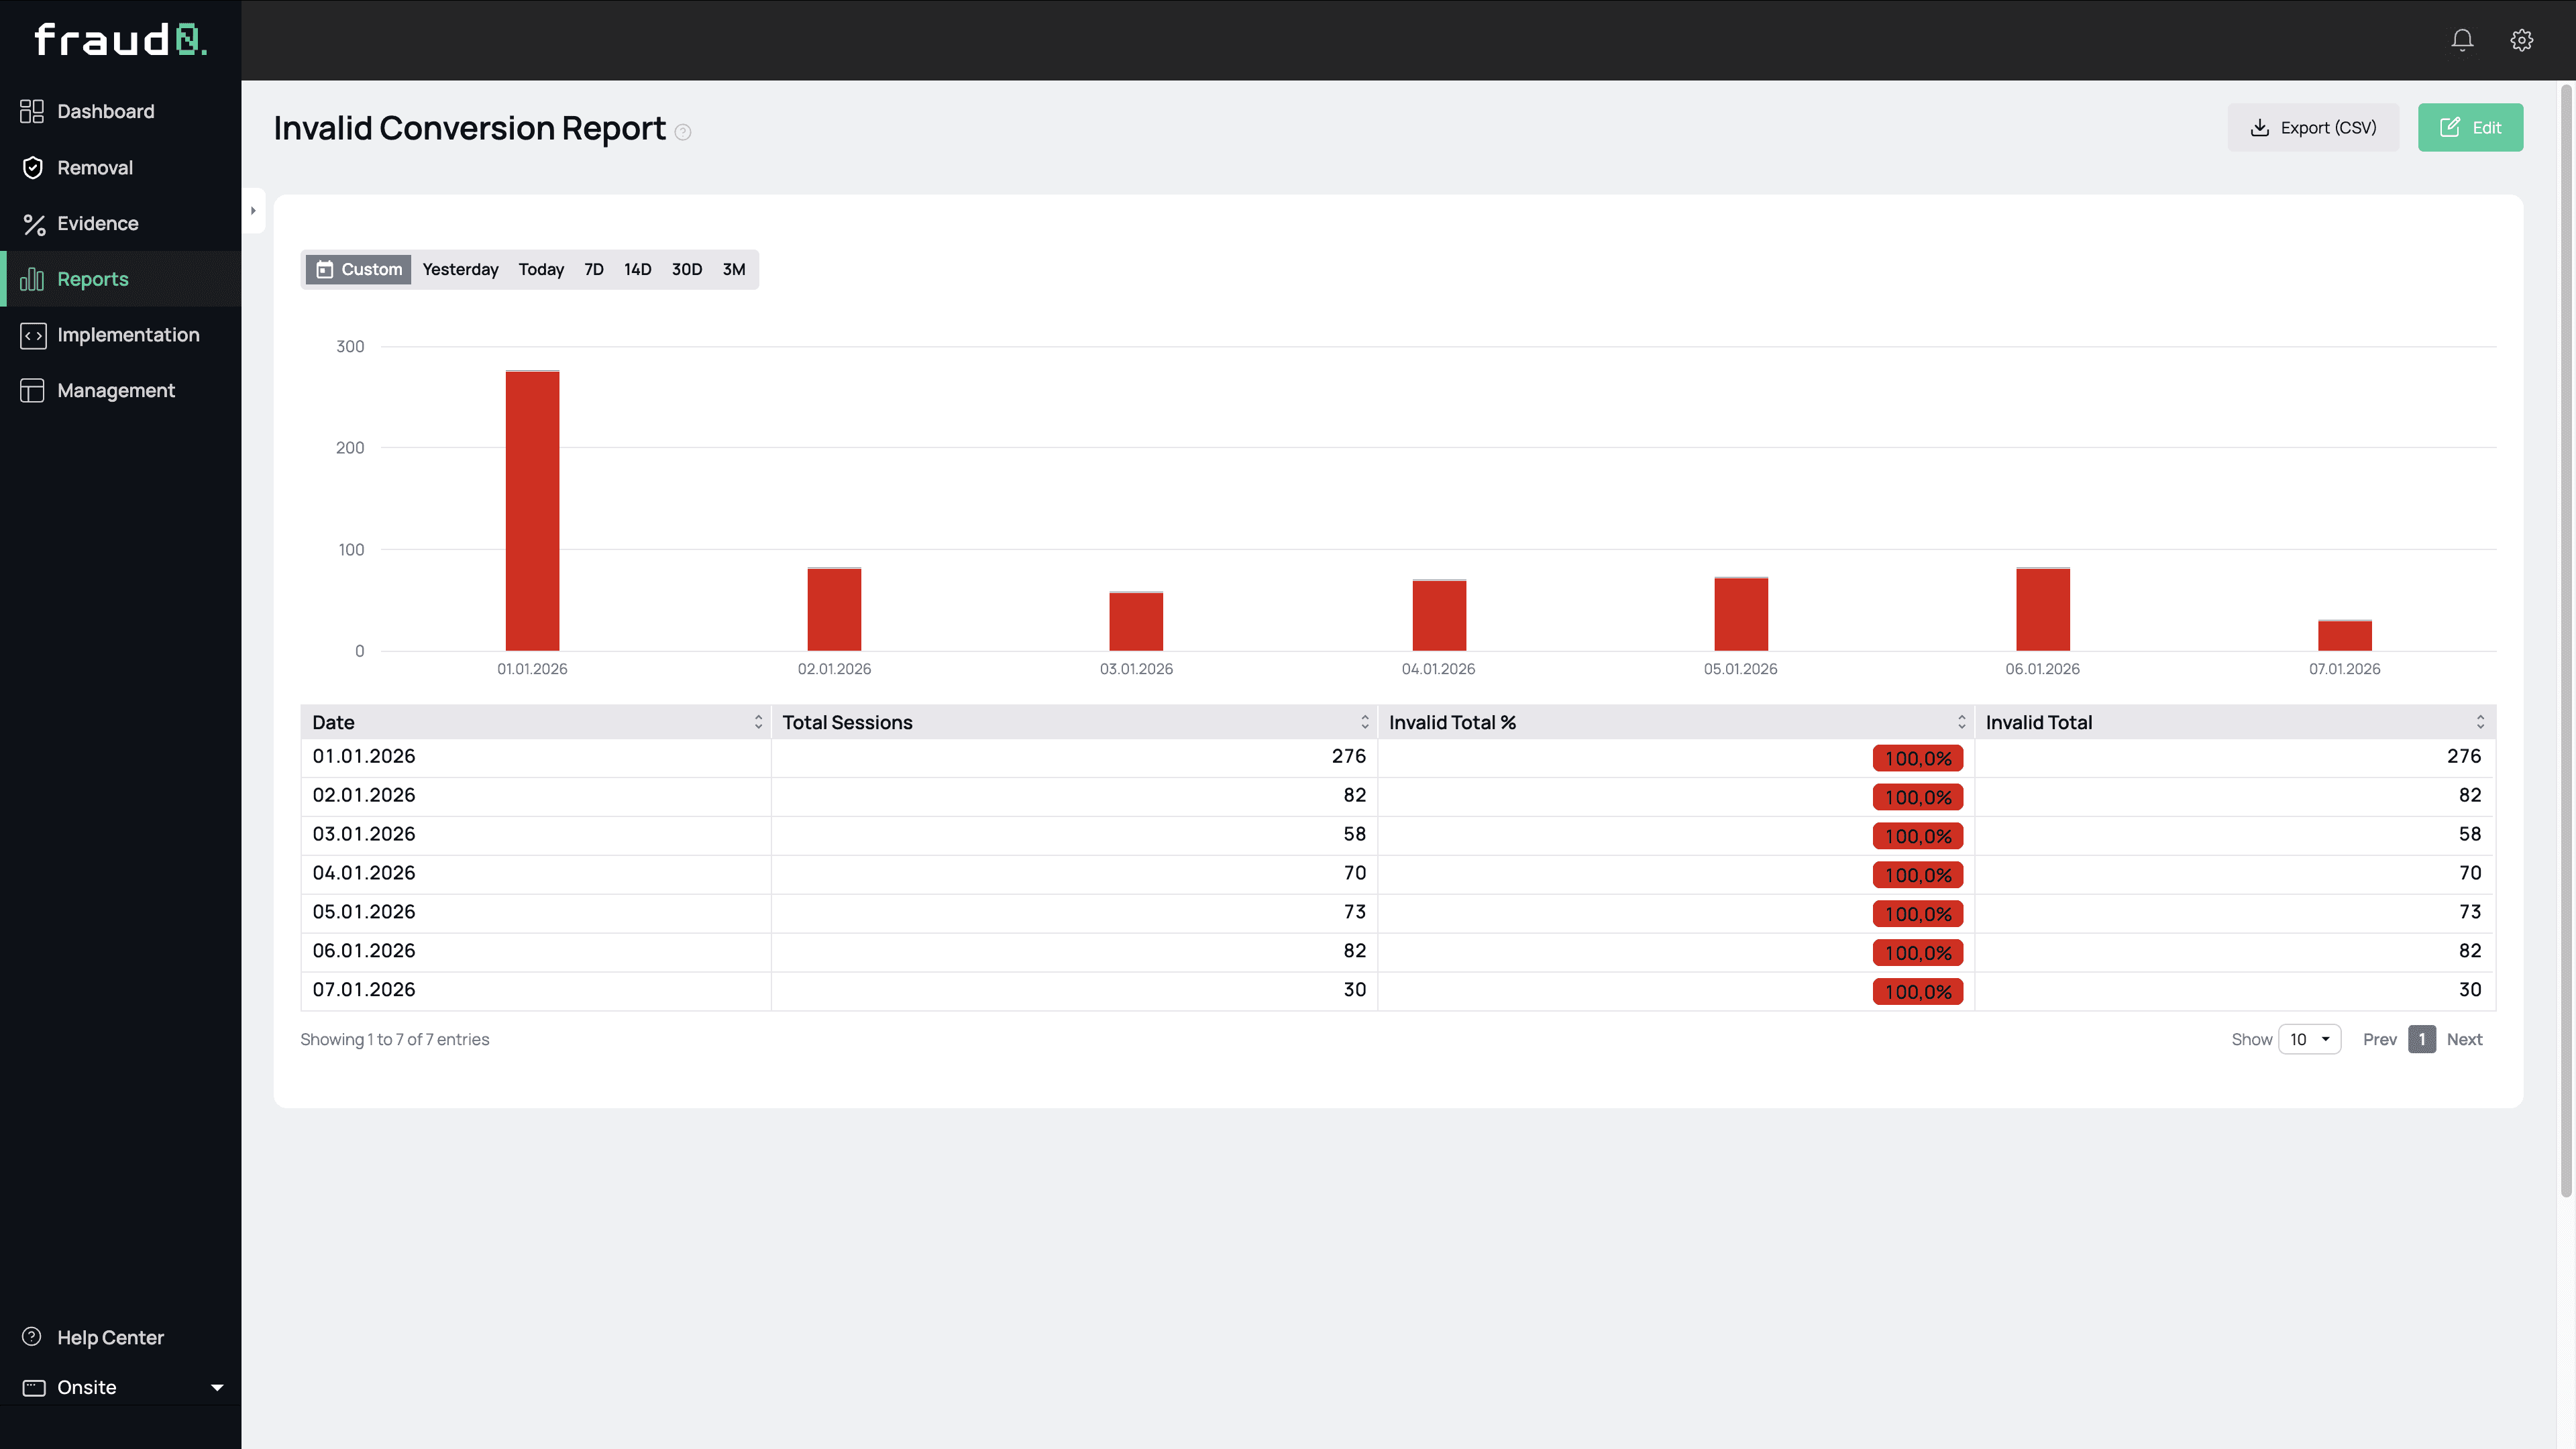This screenshot has width=2576, height=1449.
Task: Open the Show entries dropdown
Action: click(x=2310, y=1039)
